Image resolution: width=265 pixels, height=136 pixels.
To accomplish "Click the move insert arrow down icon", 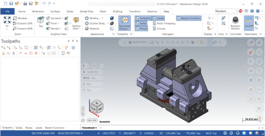I will (21, 53).
